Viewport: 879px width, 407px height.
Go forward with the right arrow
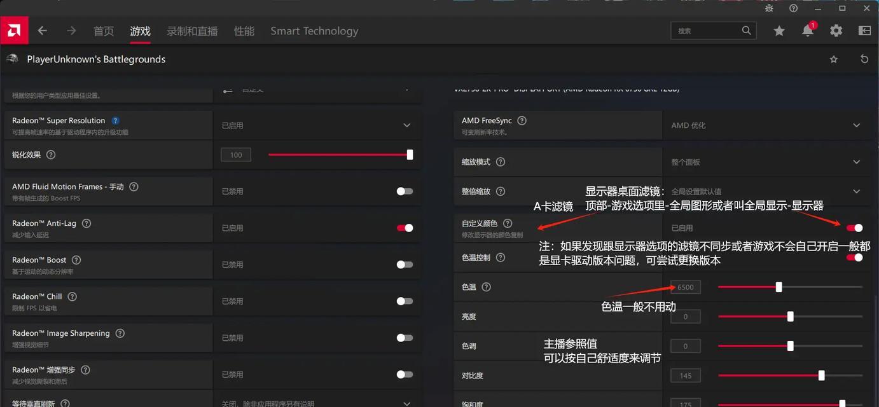click(x=71, y=31)
